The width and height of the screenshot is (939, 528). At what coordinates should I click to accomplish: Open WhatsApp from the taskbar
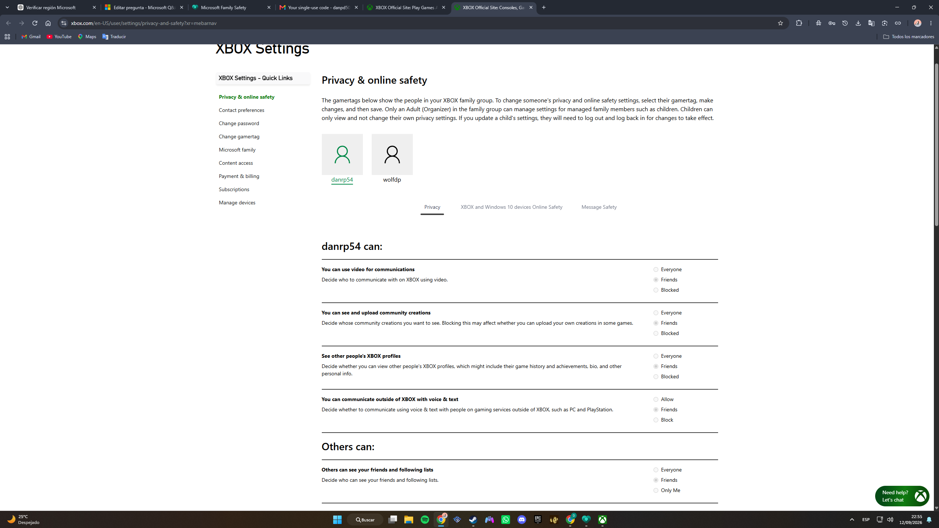click(505, 520)
